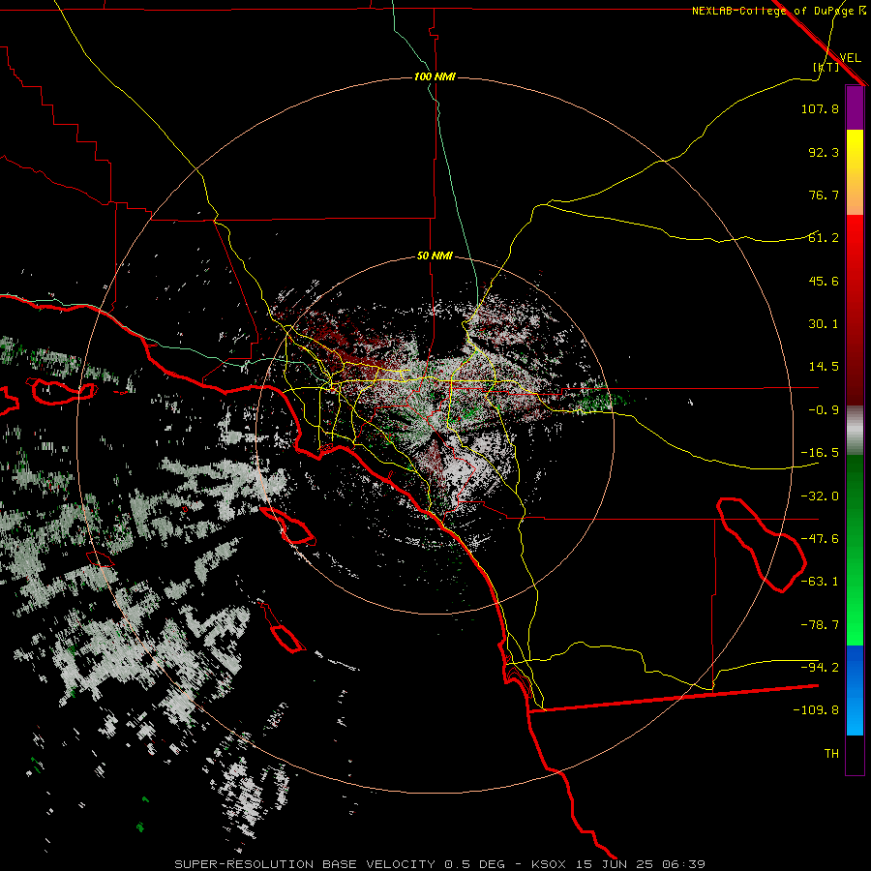The image size is (871, 871).
Task: Click the light blue segment of the color bar
Action: click(855, 690)
